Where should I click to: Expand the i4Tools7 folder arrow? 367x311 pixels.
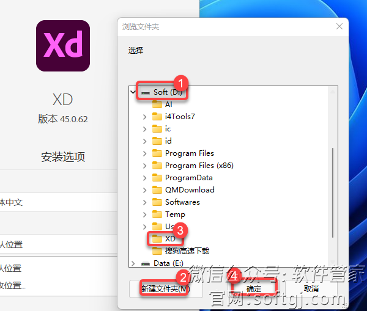click(144, 117)
